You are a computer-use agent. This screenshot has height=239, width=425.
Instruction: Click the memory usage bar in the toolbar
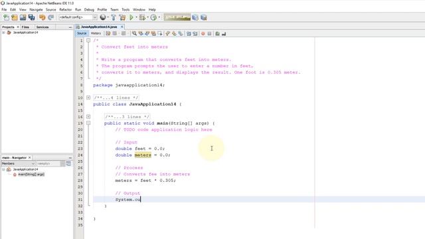(x=177, y=18)
